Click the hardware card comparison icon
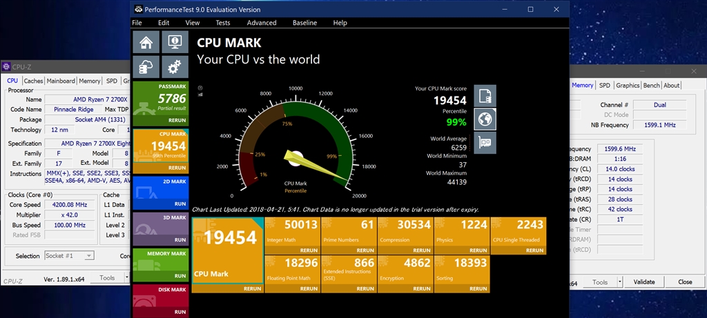 (485, 142)
